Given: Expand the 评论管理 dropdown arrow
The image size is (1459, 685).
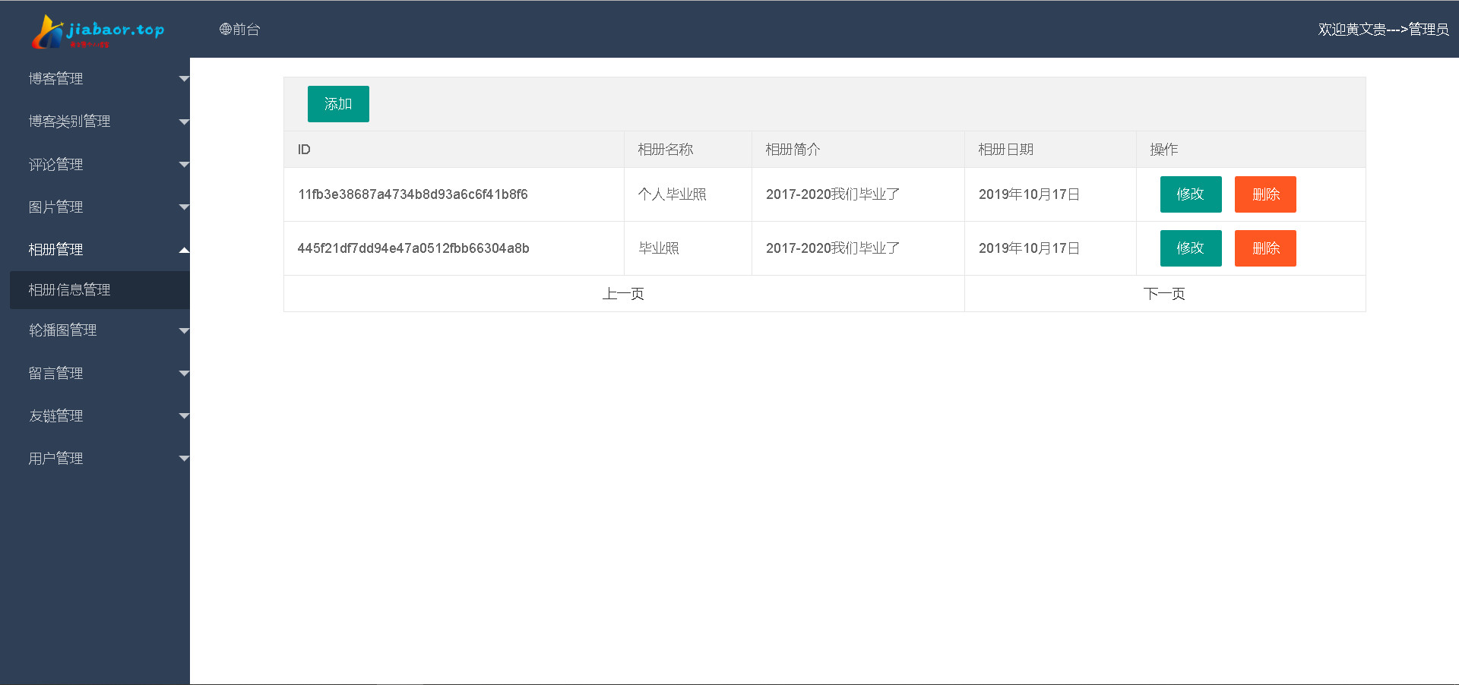Looking at the screenshot, I should point(184,164).
